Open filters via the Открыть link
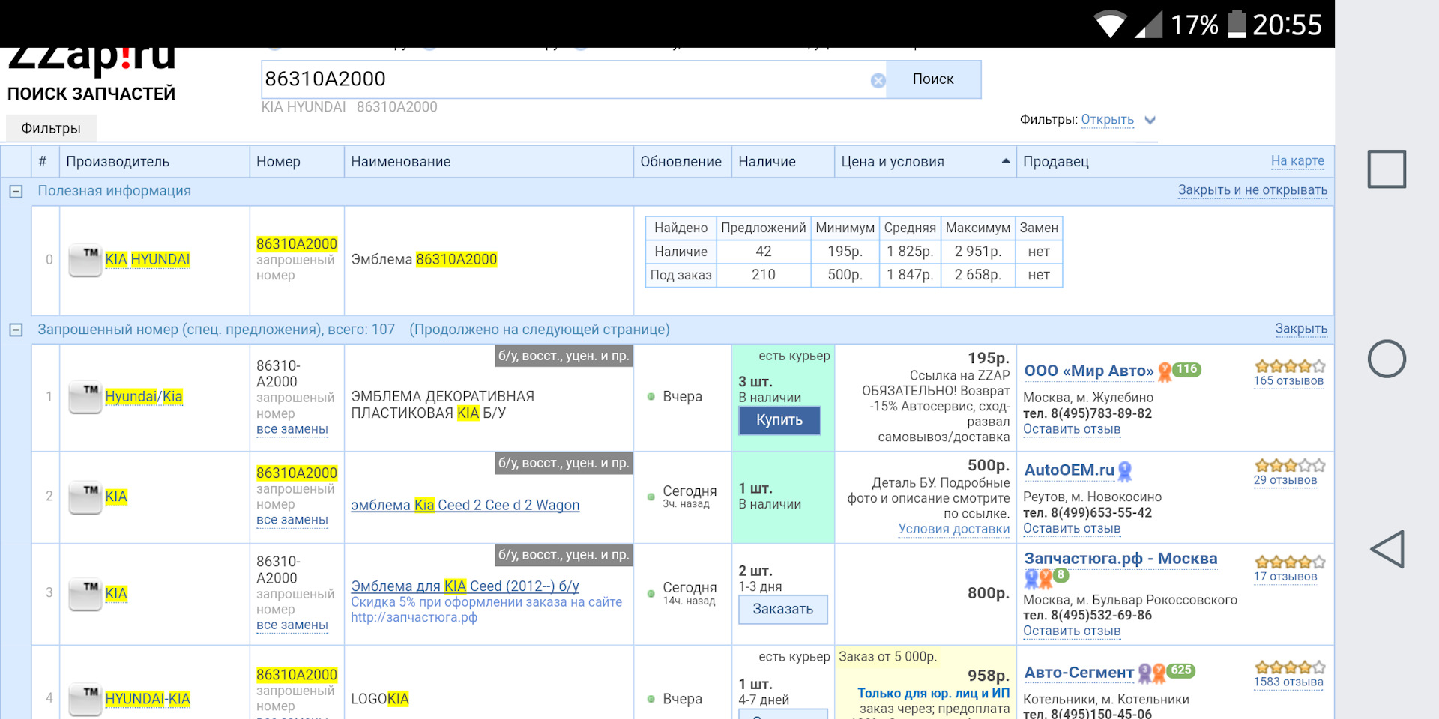The height and width of the screenshot is (719, 1439). (1107, 120)
